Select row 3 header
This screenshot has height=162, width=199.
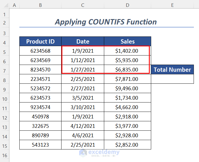[5, 32]
